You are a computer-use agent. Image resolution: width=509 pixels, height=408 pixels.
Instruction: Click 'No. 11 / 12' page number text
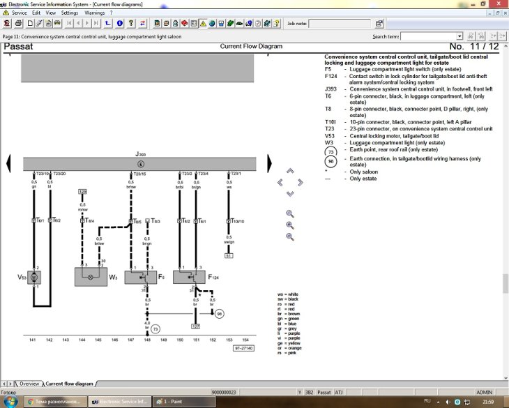pyautogui.click(x=474, y=47)
